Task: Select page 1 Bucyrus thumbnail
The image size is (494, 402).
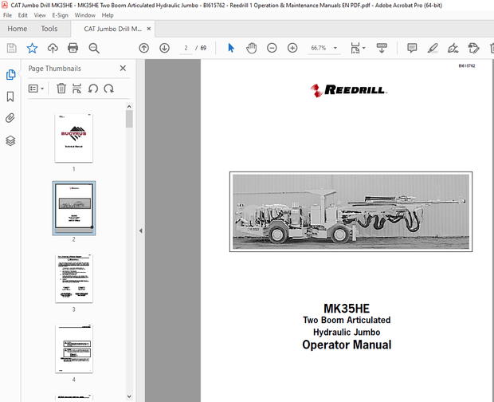Action: point(74,138)
